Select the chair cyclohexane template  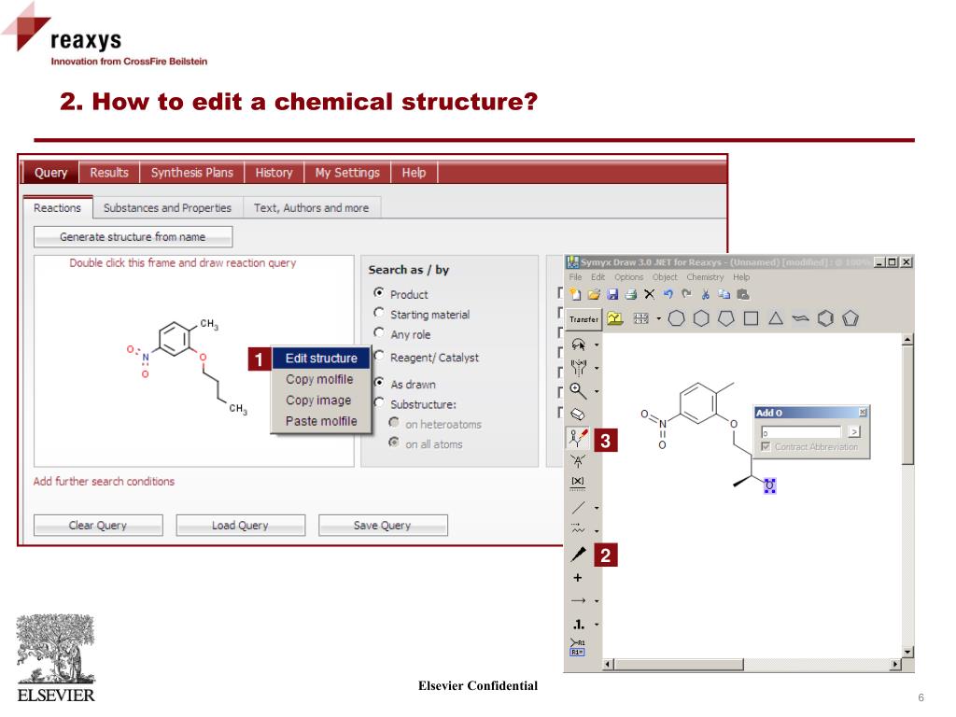coord(800,318)
